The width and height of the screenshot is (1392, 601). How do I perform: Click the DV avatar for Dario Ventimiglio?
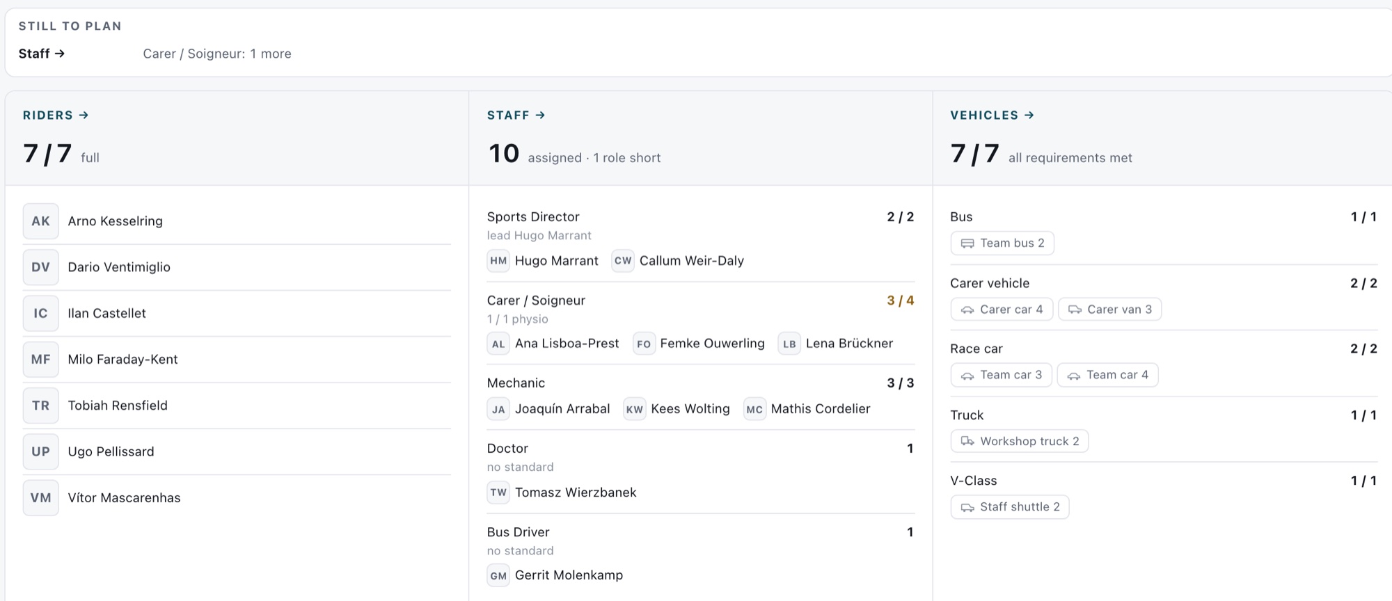(40, 267)
